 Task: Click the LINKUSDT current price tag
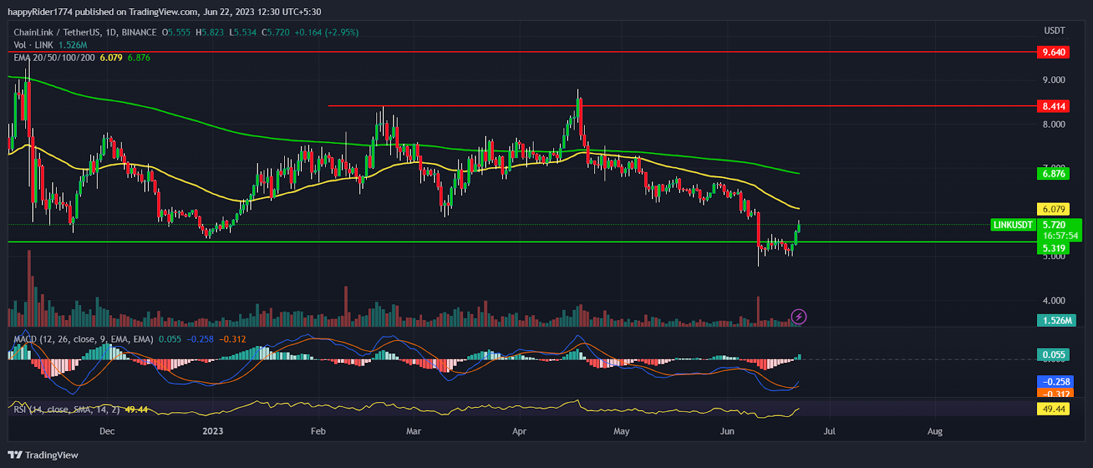(x=1013, y=225)
